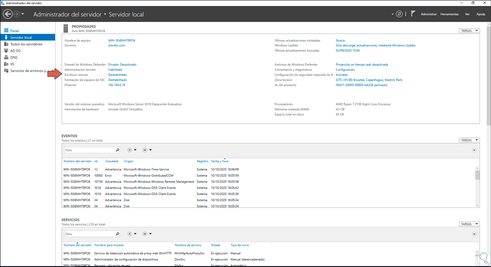Image resolution: width=491 pixels, height=267 pixels.
Task: Click the AD DS sidebar icon
Action: pyautogui.click(x=6, y=51)
